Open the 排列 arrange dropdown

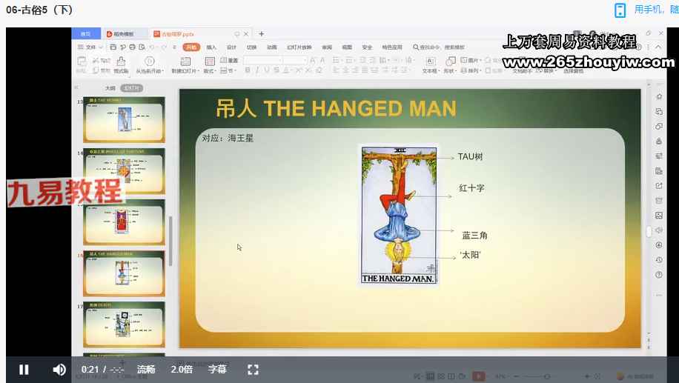(x=470, y=70)
